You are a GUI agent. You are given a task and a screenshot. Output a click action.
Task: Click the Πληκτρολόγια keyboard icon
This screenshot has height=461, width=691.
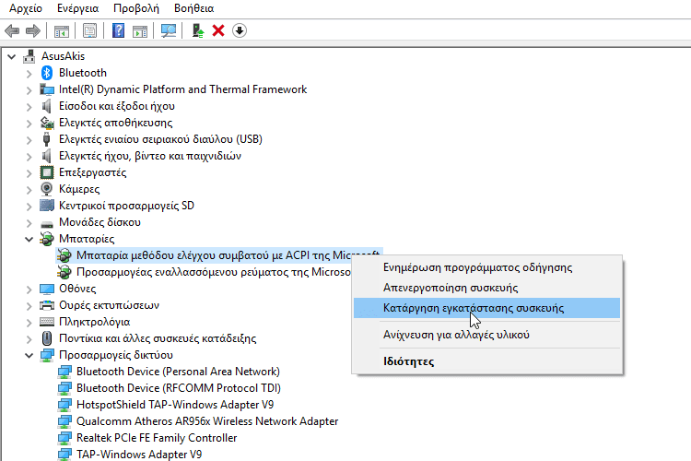tap(47, 322)
